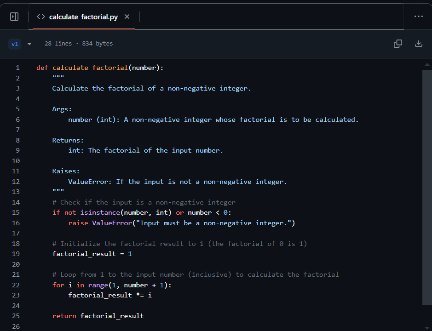
Task: Click the "number (int): A non-negative integer" line
Action: (x=213, y=120)
